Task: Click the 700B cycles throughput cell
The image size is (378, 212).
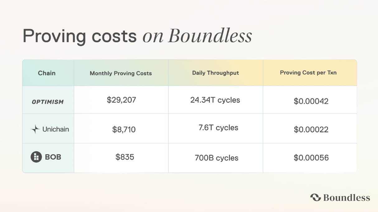Action: pyautogui.click(x=216, y=158)
